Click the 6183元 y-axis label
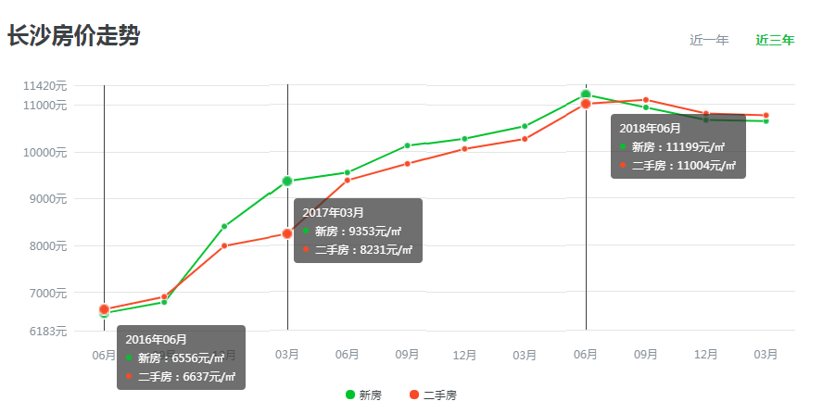823x414 pixels. coord(48,331)
